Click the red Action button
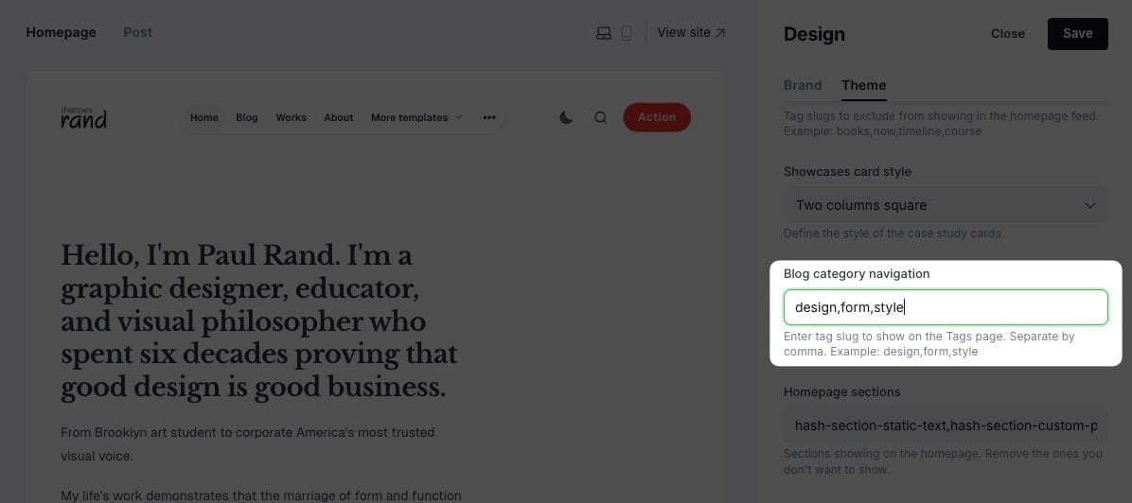 pos(656,117)
